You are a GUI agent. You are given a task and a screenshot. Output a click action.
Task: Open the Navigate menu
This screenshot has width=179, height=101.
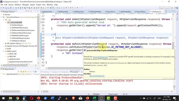tap(25, 5)
